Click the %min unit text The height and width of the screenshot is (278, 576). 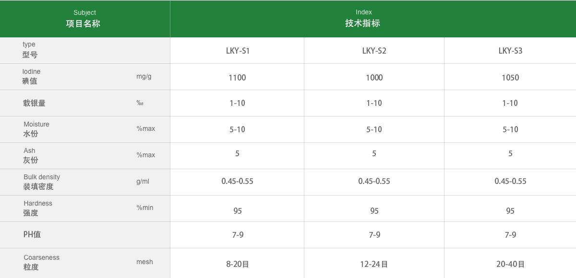(x=145, y=208)
